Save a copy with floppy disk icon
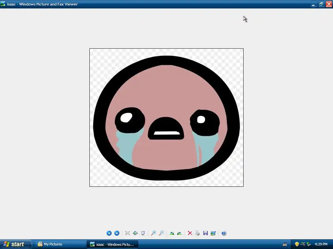Screen dimensions: 333x249 click(206, 233)
